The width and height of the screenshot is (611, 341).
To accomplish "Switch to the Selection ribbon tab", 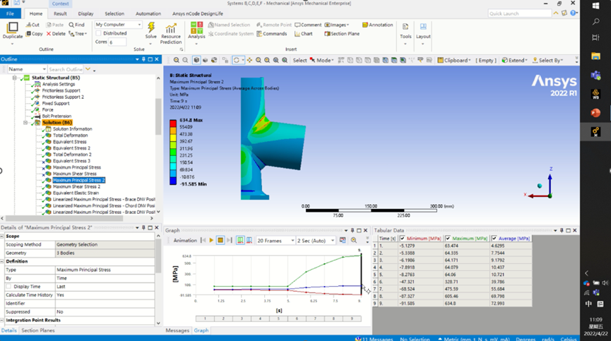I will (114, 13).
